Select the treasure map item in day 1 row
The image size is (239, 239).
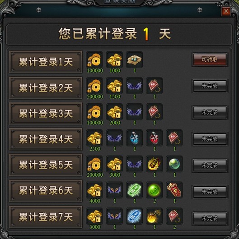(134, 60)
